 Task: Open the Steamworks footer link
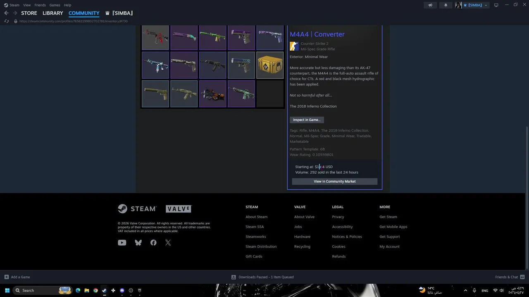256,237
